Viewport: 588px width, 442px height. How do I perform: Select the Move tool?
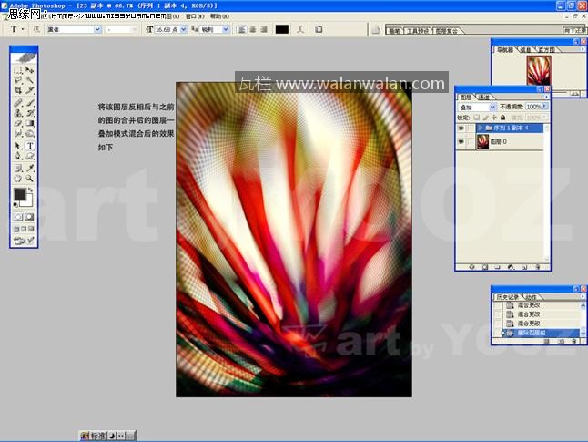click(x=30, y=70)
